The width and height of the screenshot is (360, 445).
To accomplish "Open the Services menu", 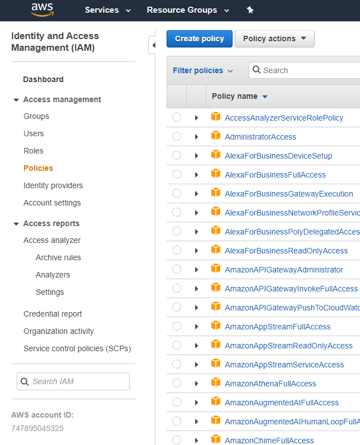I will point(108,10).
